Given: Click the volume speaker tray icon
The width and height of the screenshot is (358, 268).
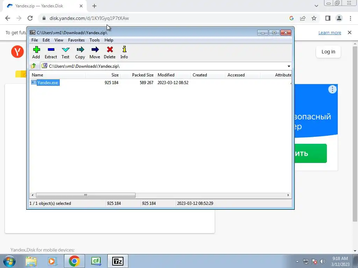Looking at the screenshot, I should (323, 261).
